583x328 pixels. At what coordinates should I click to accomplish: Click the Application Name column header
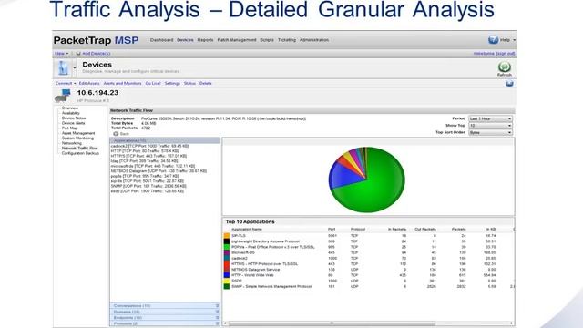click(x=247, y=229)
